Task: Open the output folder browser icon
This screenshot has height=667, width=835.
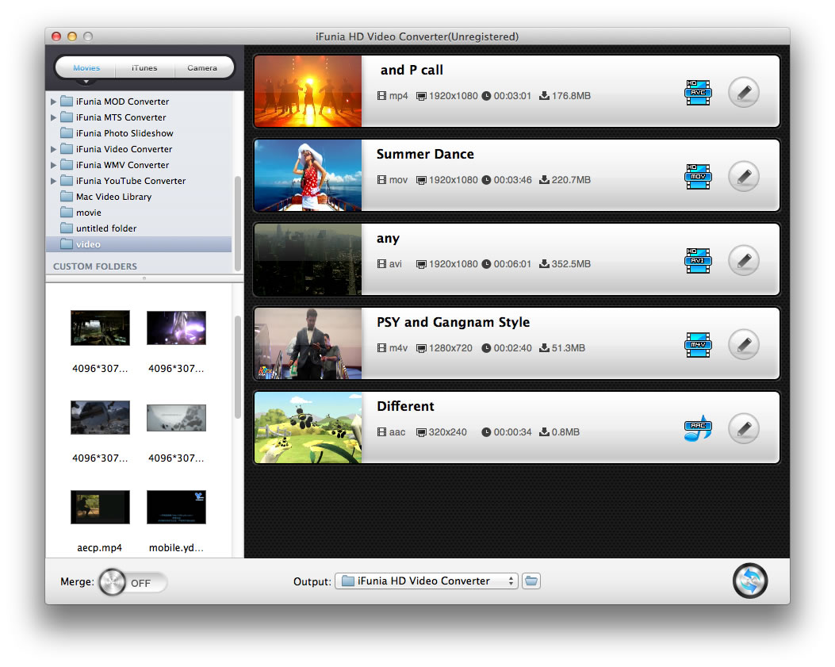Action: tap(531, 581)
